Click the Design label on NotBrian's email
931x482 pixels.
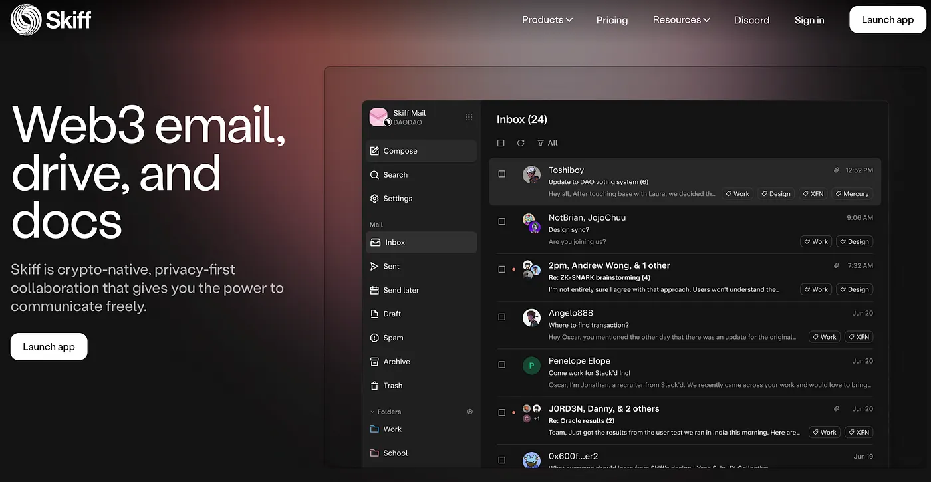point(854,242)
